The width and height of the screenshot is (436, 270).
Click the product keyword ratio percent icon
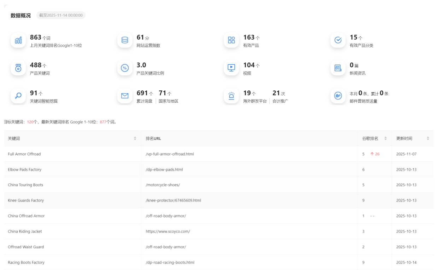125,68
